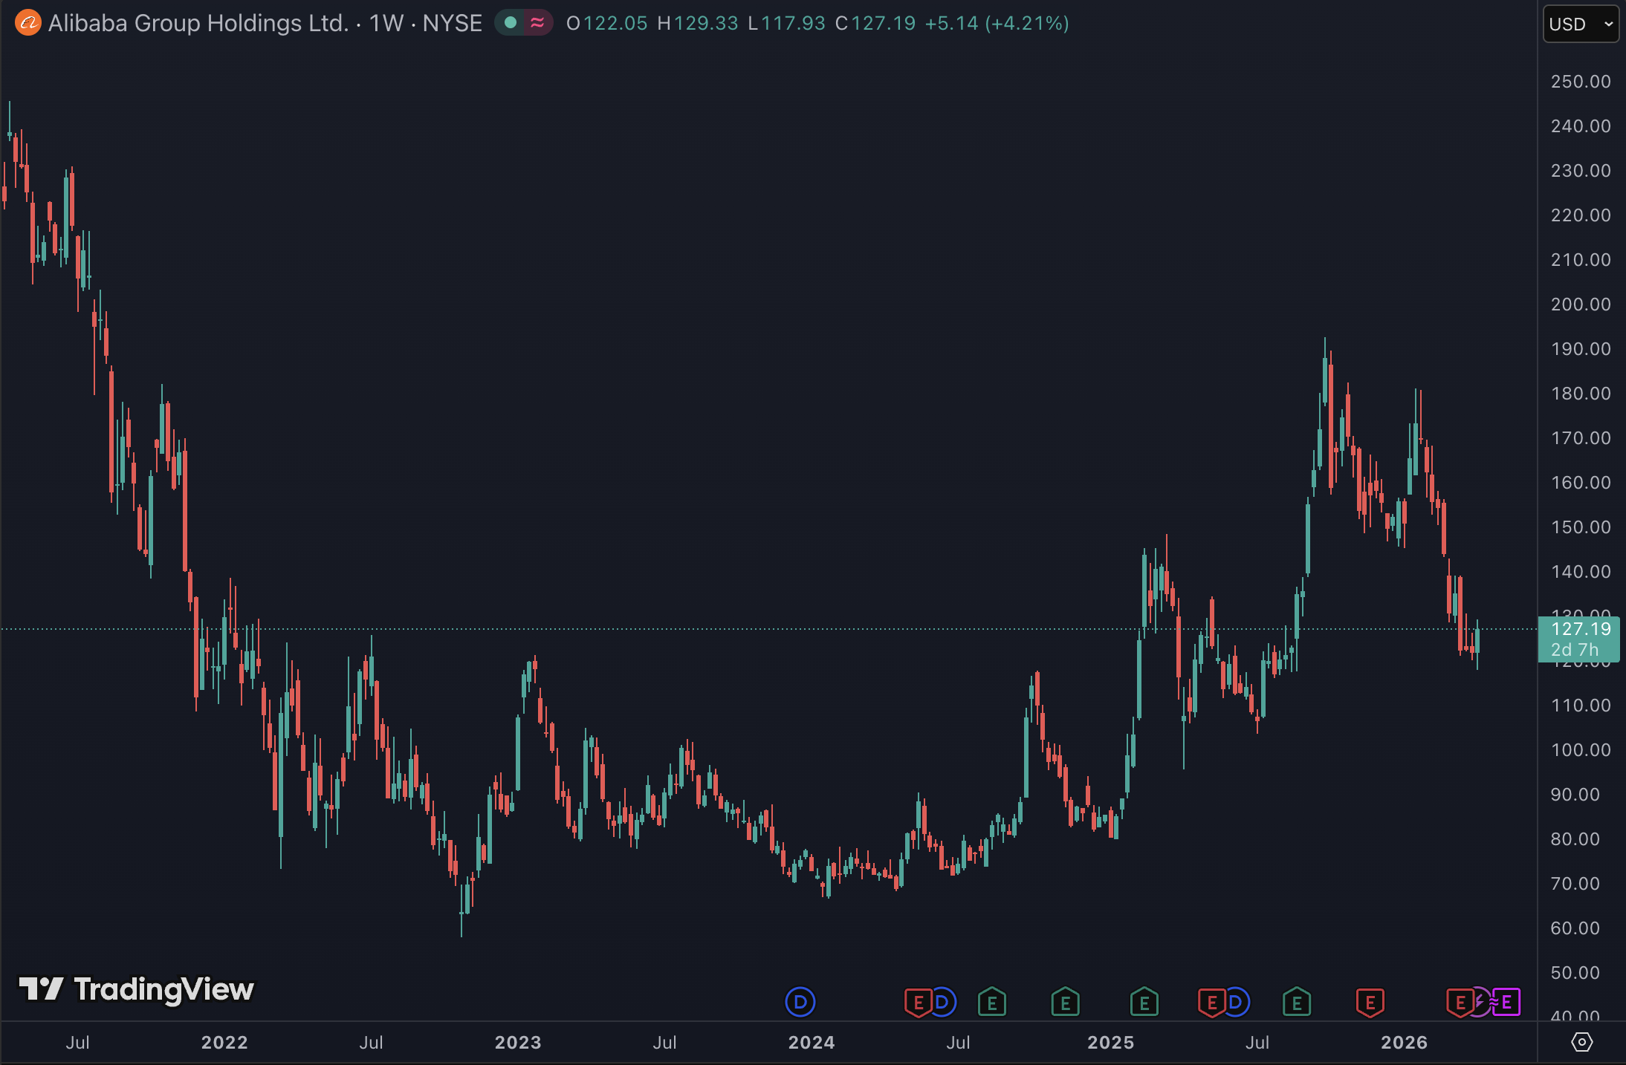
Task: Click the Alibaba Group Holdings Ltd. title
Action: click(198, 23)
